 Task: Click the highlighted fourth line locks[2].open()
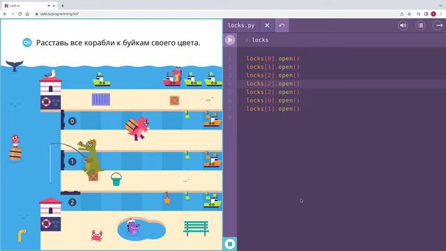(272, 84)
